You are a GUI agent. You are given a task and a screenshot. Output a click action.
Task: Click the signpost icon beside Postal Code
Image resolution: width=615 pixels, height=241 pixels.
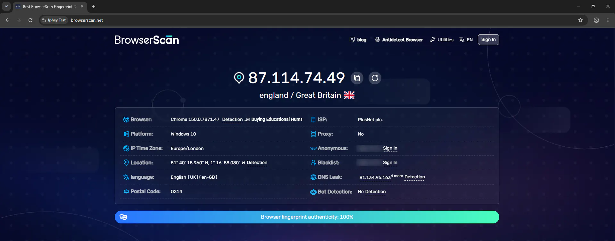pyautogui.click(x=126, y=191)
